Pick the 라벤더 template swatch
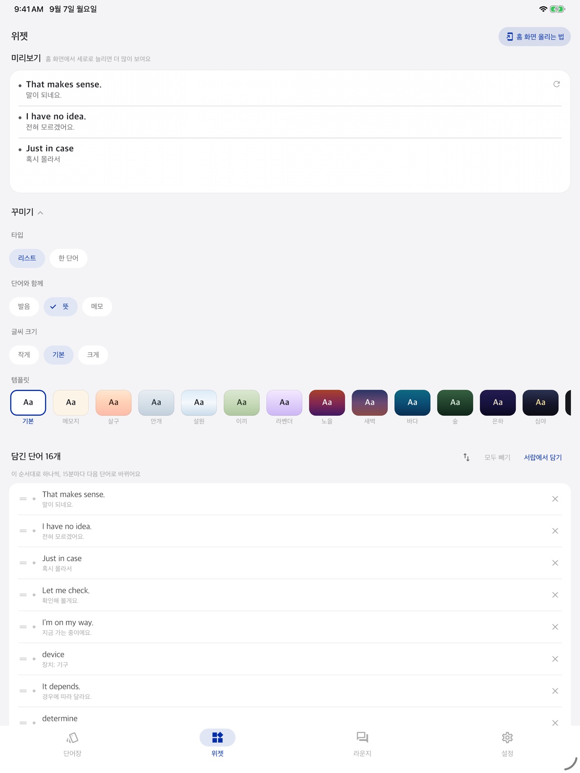Screen dimensions: 580x773 coord(284,403)
